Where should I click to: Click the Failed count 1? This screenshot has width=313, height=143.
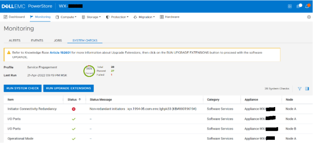click(112, 75)
